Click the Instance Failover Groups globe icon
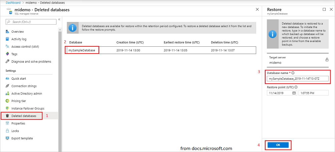 (7, 108)
